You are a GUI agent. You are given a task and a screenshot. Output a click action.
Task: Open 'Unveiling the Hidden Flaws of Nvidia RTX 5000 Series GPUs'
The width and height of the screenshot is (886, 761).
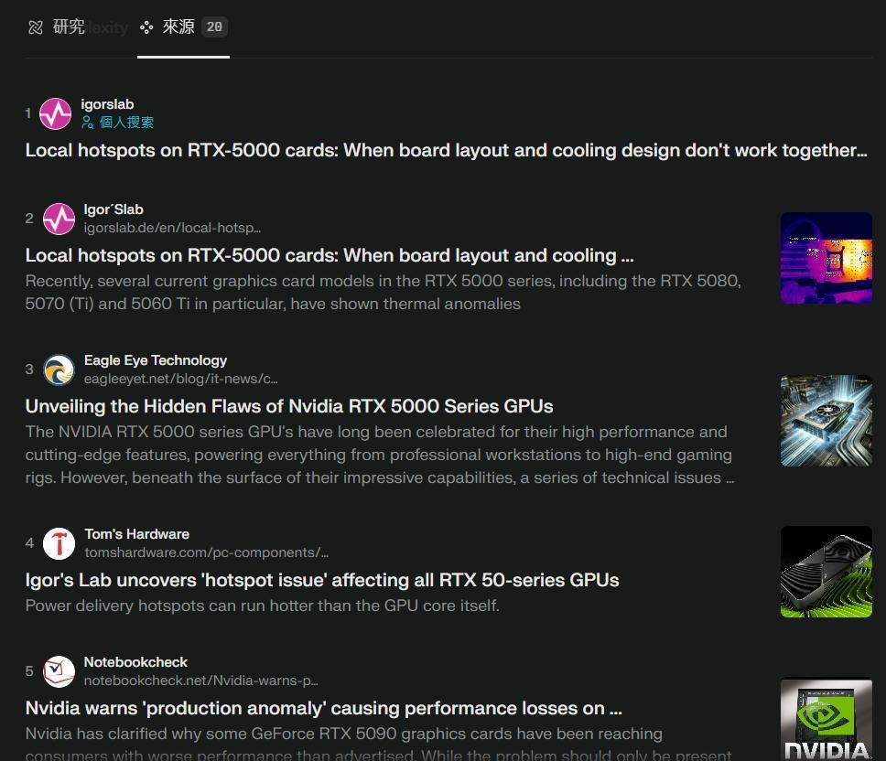point(289,406)
